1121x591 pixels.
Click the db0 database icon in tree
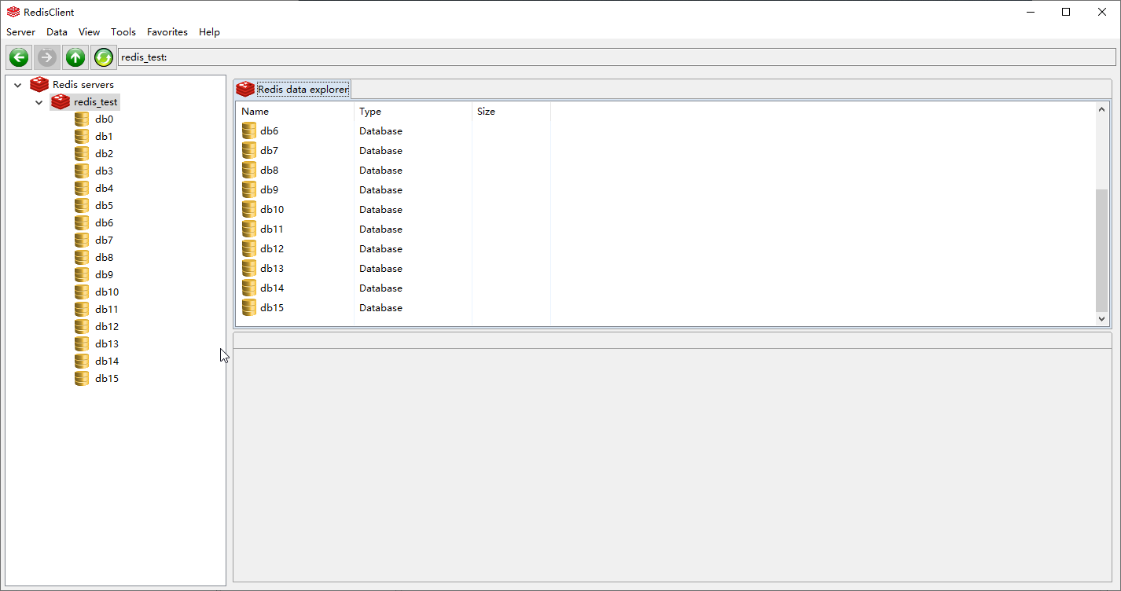pyautogui.click(x=82, y=119)
